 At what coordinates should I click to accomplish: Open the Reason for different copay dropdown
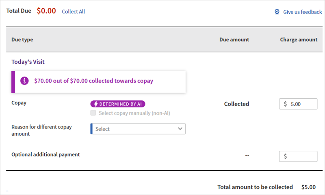[x=138, y=129]
